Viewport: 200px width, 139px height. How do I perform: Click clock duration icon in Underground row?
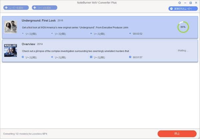tap(130, 34)
